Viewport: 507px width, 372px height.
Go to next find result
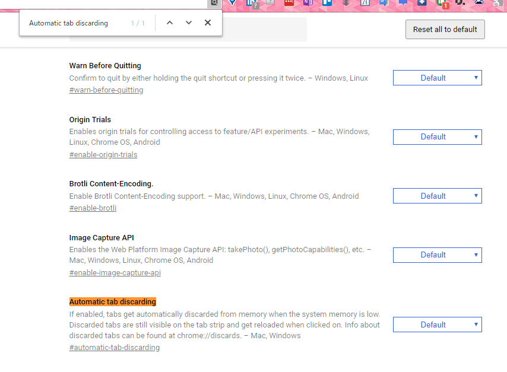[189, 23]
